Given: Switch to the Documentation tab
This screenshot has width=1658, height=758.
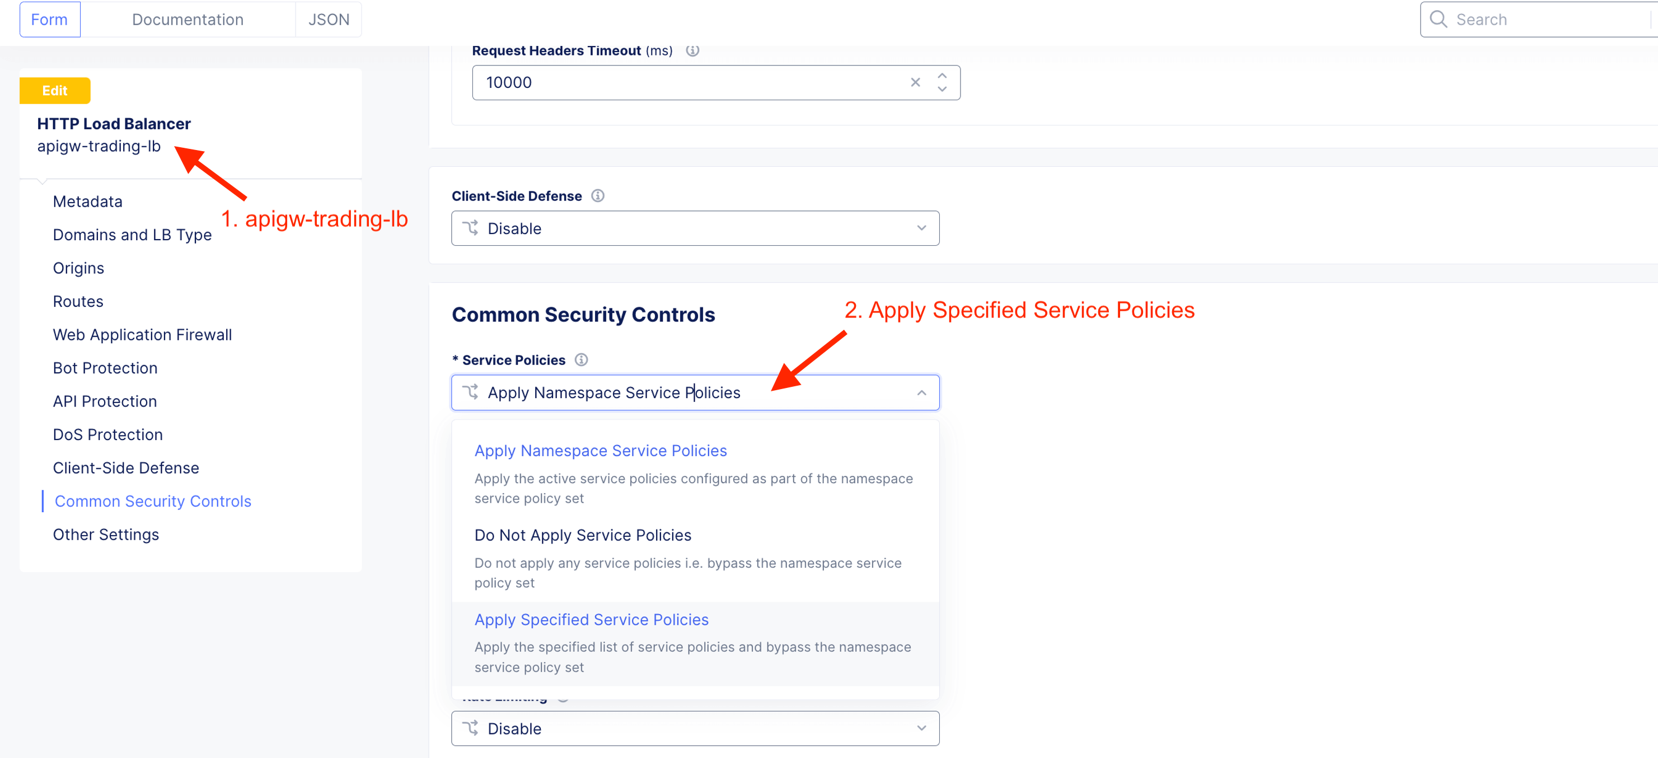Looking at the screenshot, I should pyautogui.click(x=188, y=19).
